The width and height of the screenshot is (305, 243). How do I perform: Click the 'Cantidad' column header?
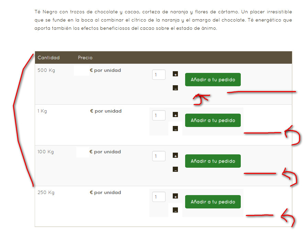point(48,57)
